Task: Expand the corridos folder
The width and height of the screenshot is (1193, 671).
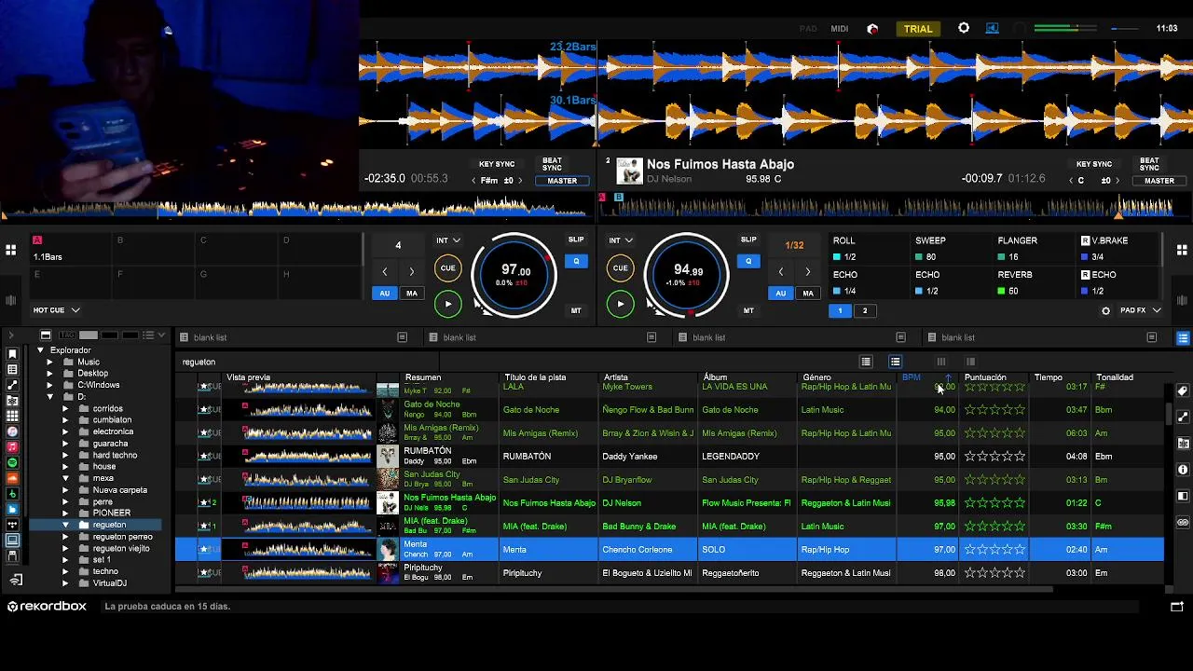Action: pyautogui.click(x=65, y=408)
